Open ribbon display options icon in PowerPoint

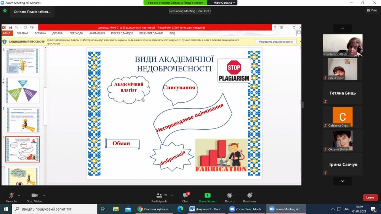tap(281, 27)
